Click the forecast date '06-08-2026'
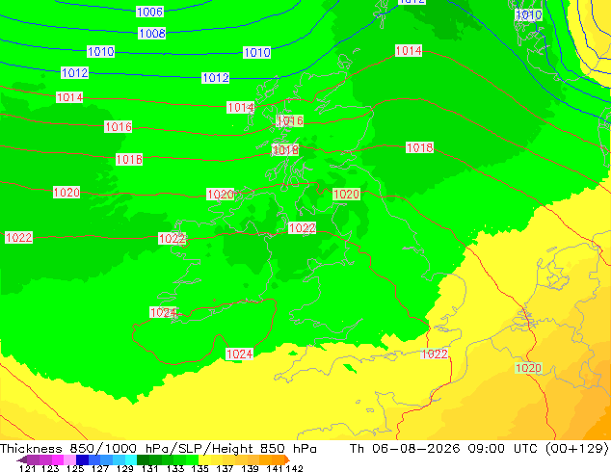The height and width of the screenshot is (472, 611). [415, 449]
